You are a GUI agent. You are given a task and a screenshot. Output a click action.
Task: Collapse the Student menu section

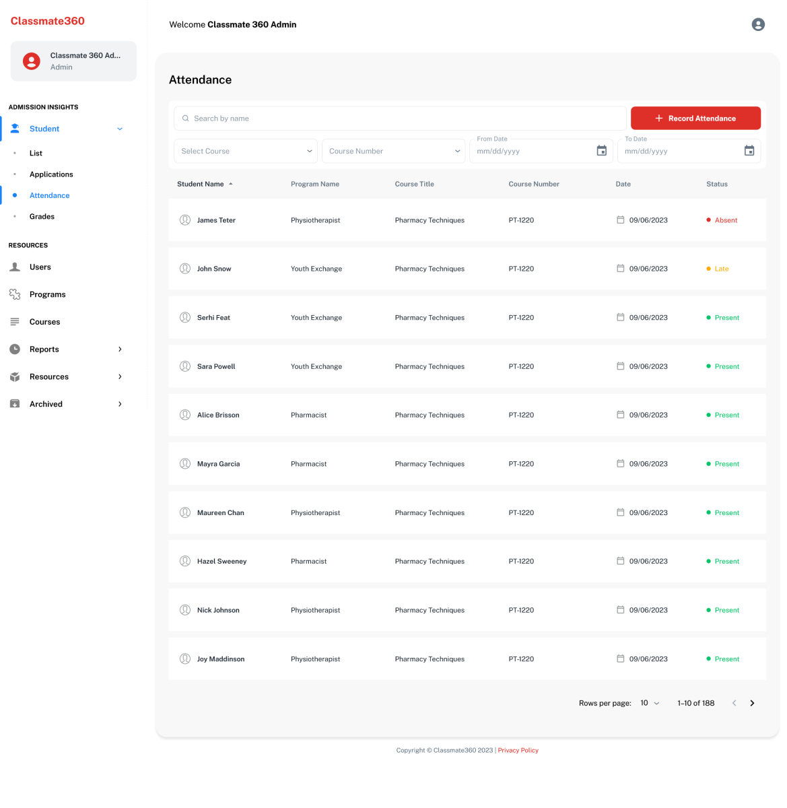pos(120,129)
